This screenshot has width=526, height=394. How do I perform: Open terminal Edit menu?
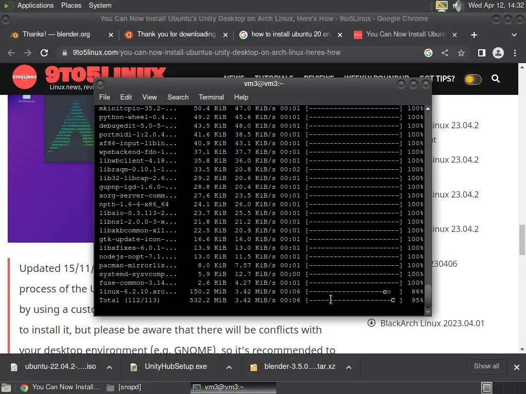[x=126, y=97]
